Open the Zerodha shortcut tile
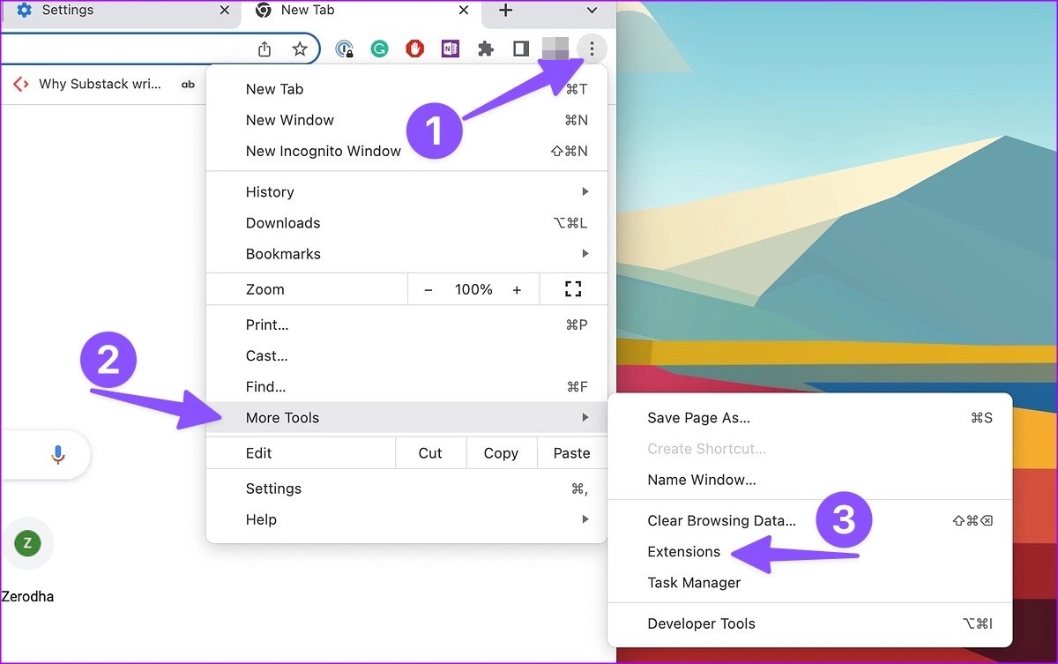Viewport: 1058px width, 664px height. [27, 559]
